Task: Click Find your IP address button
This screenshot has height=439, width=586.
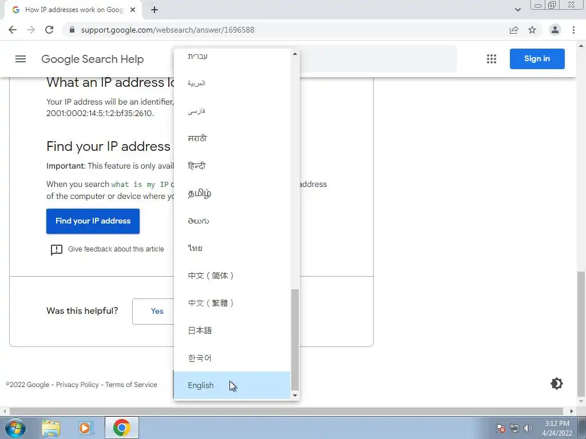Action: click(x=93, y=221)
